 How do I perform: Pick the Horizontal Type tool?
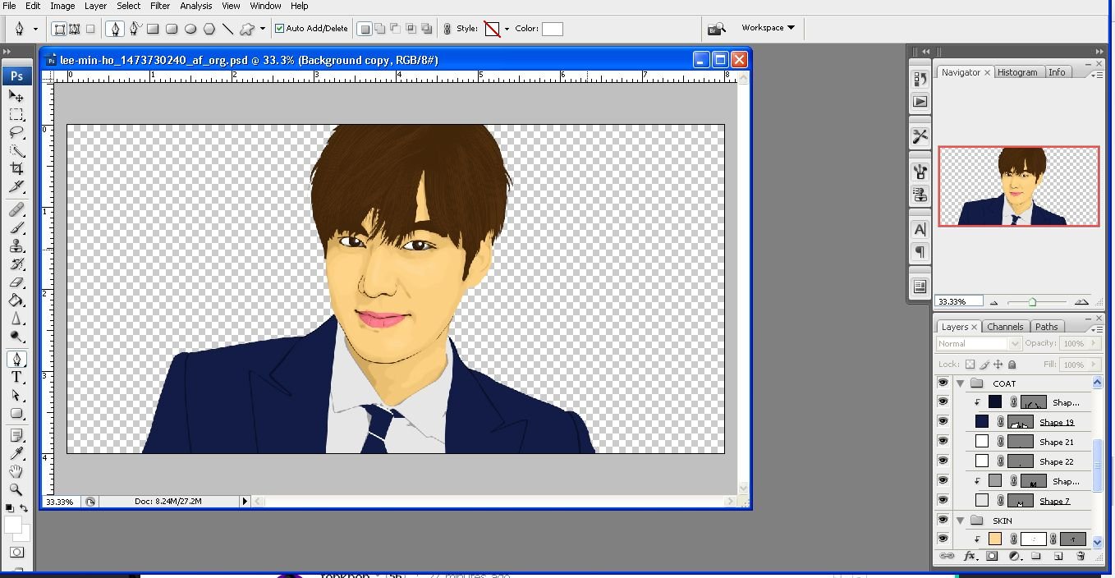(x=16, y=377)
